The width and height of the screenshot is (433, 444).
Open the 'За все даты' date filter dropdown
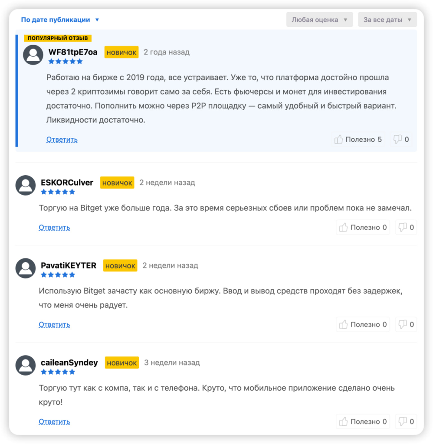[387, 20]
